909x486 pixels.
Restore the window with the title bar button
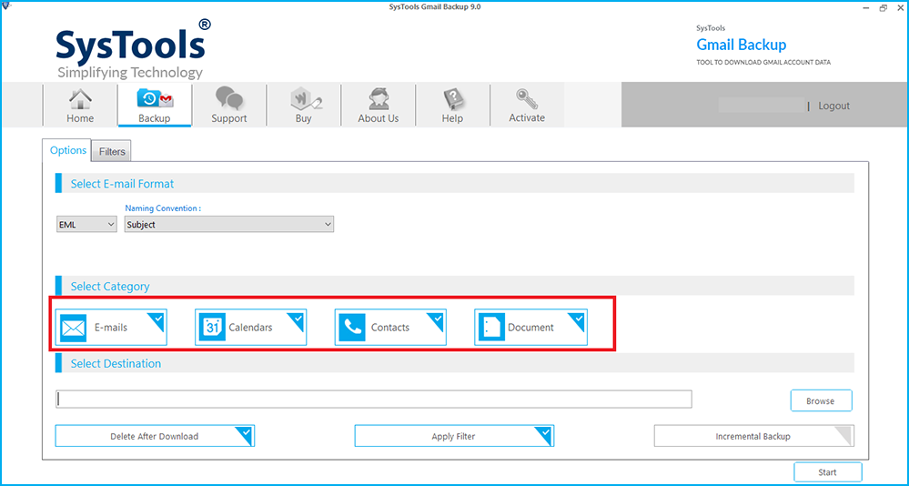point(883,7)
